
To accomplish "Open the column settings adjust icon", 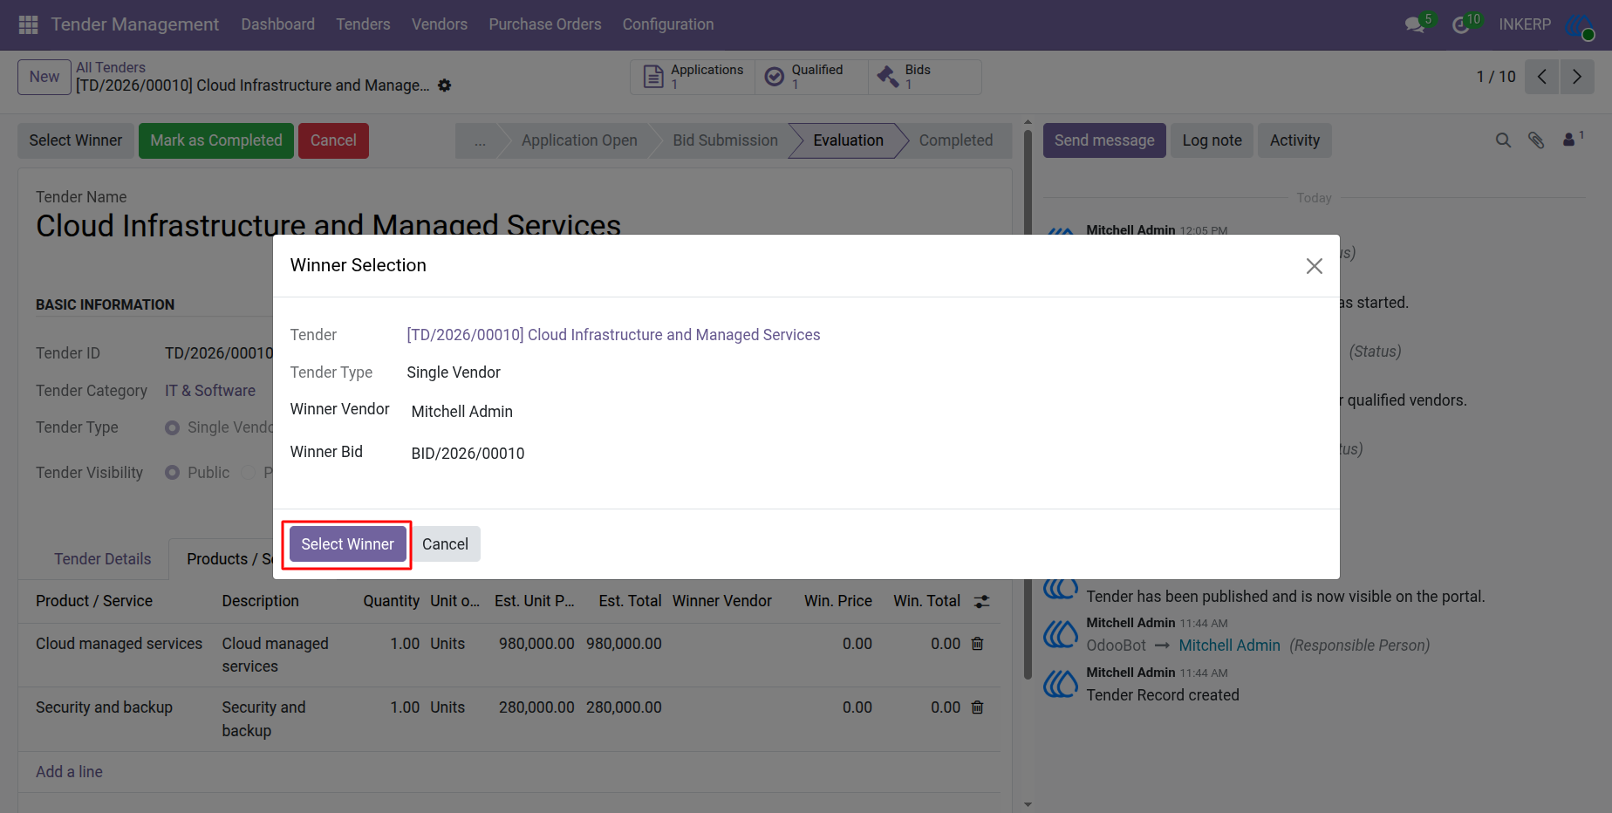I will [x=982, y=601].
